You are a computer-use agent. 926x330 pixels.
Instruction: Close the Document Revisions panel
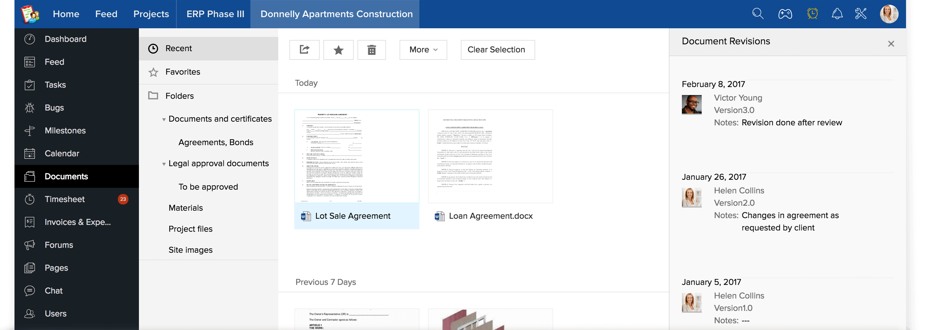891,44
